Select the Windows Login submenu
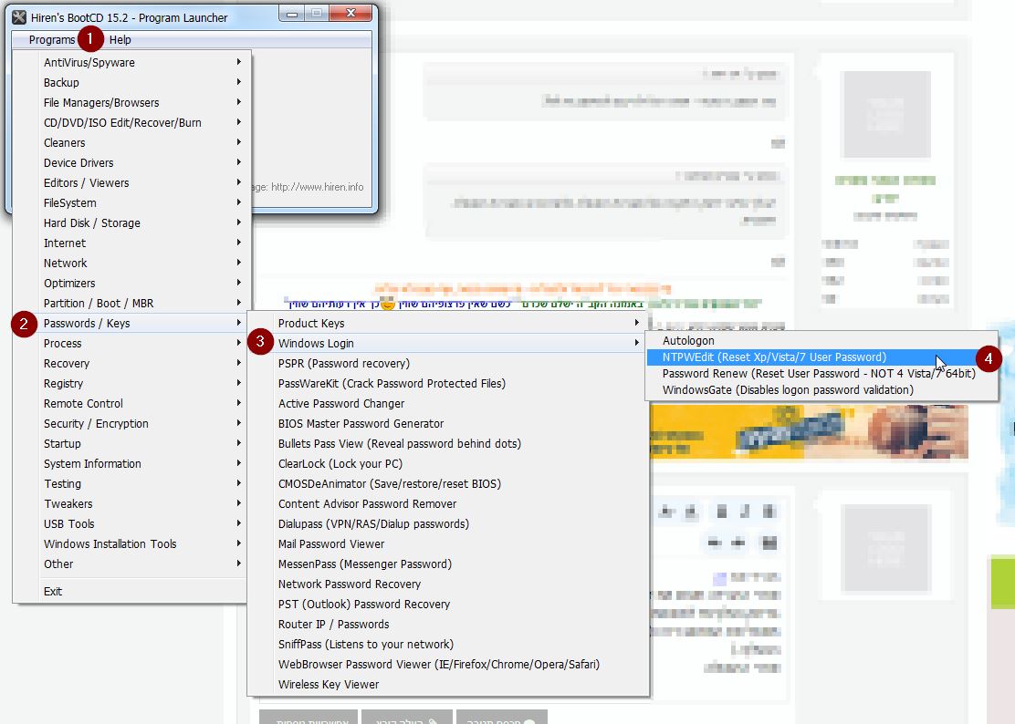The height and width of the screenshot is (724, 1015). (448, 343)
